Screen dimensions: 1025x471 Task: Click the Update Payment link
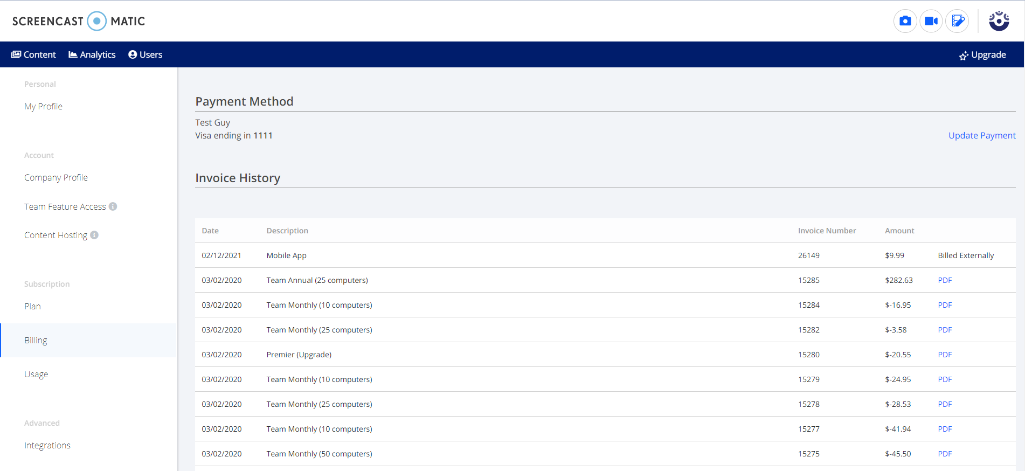pyautogui.click(x=982, y=135)
